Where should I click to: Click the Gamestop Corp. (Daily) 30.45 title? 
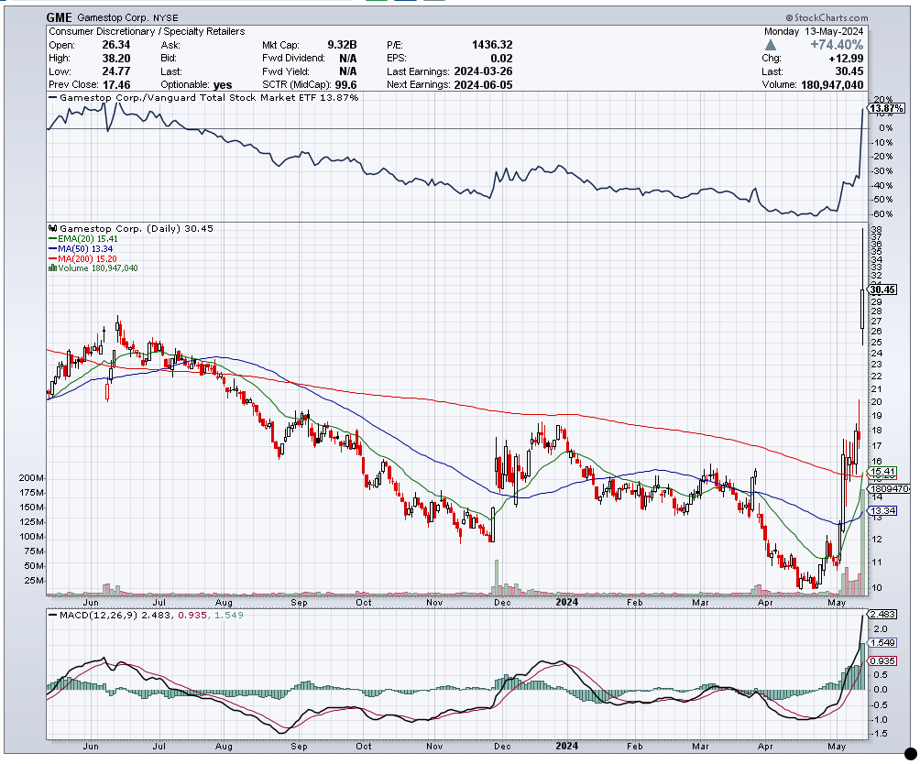137,229
